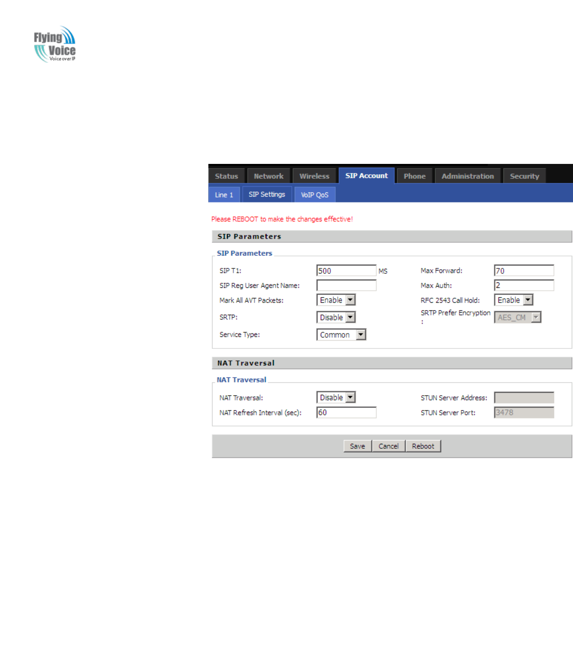Click the NAT Traversal section header

pyautogui.click(x=392, y=363)
